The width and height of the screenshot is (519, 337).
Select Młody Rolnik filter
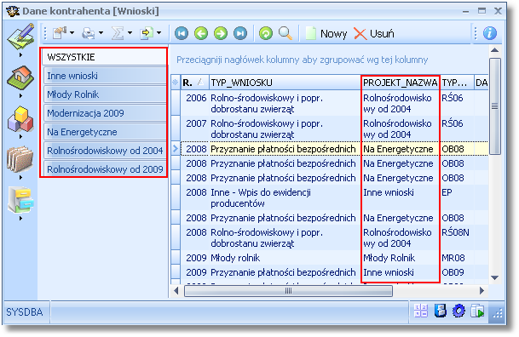tap(105, 94)
